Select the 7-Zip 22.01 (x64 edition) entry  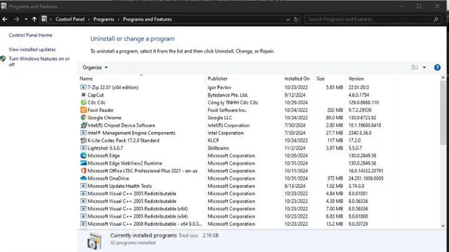(x=113, y=87)
